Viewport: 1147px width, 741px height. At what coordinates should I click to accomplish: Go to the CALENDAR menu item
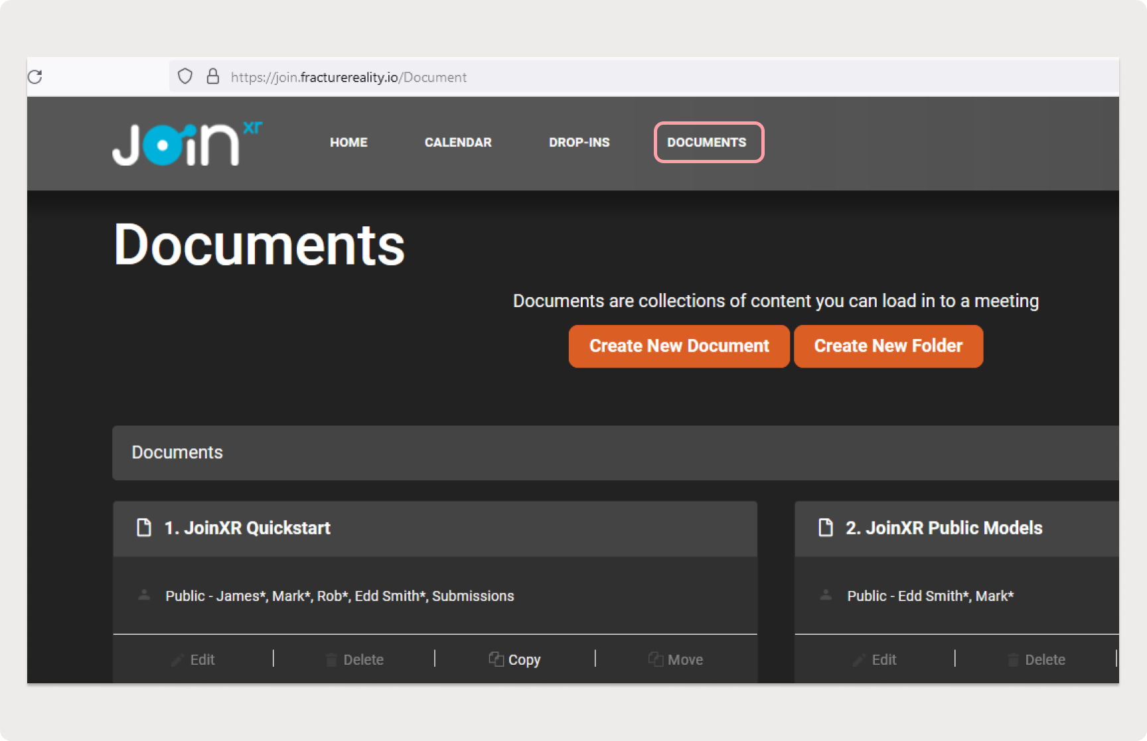click(458, 143)
